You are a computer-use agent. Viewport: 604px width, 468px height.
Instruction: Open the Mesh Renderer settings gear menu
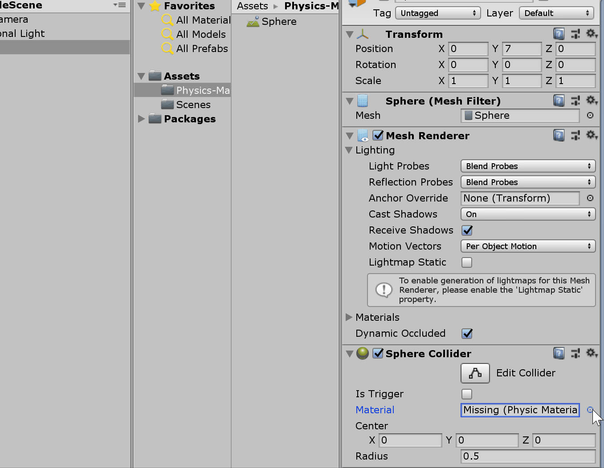point(592,135)
